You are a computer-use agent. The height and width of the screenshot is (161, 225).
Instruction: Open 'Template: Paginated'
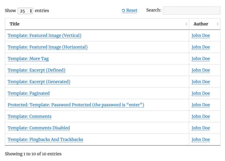tap(29, 93)
